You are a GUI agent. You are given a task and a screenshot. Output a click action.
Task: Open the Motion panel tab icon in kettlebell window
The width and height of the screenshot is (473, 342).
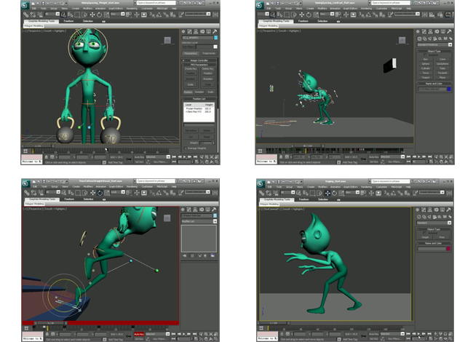(x=203, y=31)
